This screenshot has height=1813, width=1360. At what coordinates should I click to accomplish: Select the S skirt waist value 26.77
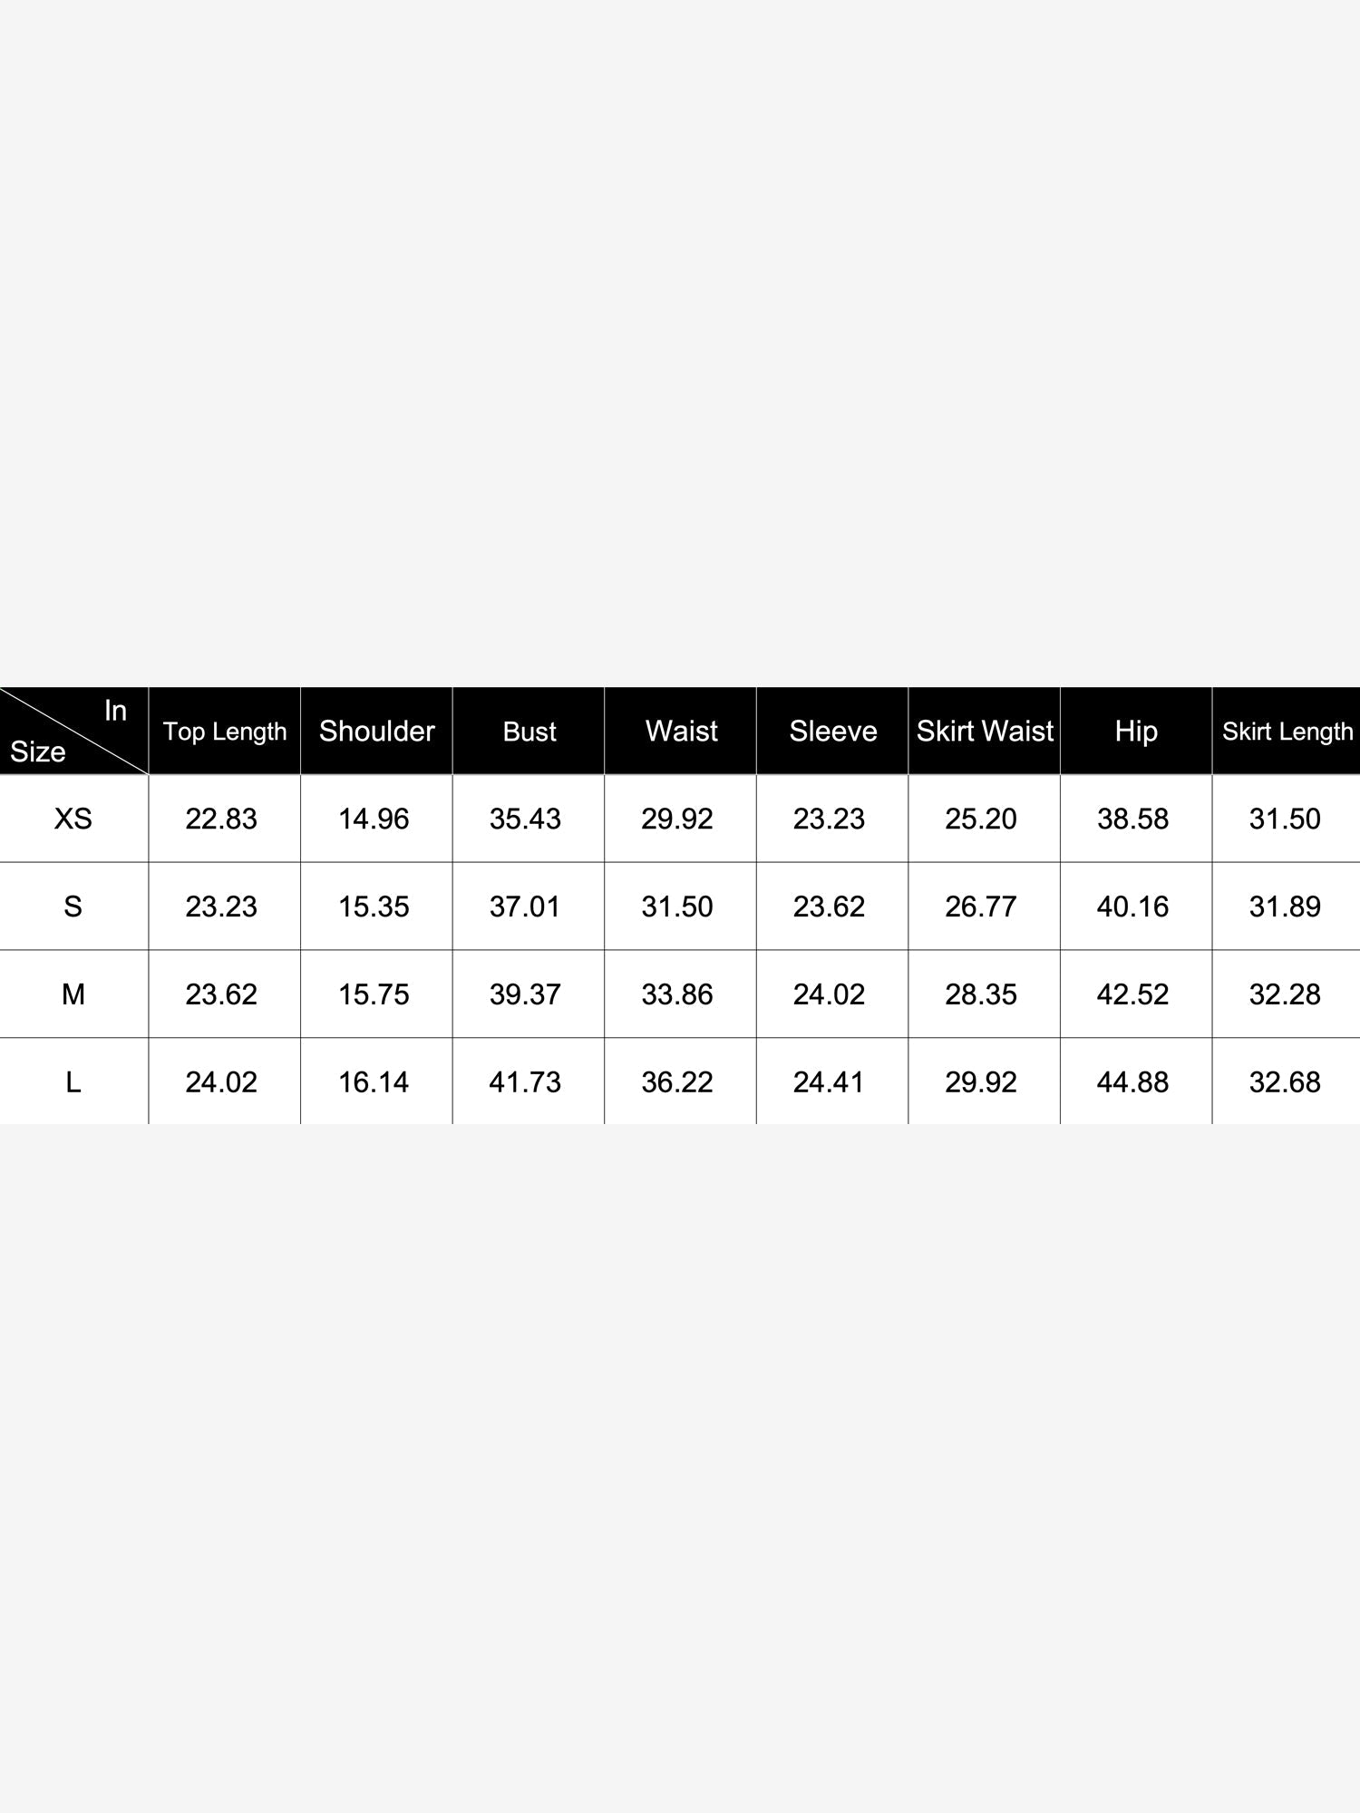[x=981, y=906]
